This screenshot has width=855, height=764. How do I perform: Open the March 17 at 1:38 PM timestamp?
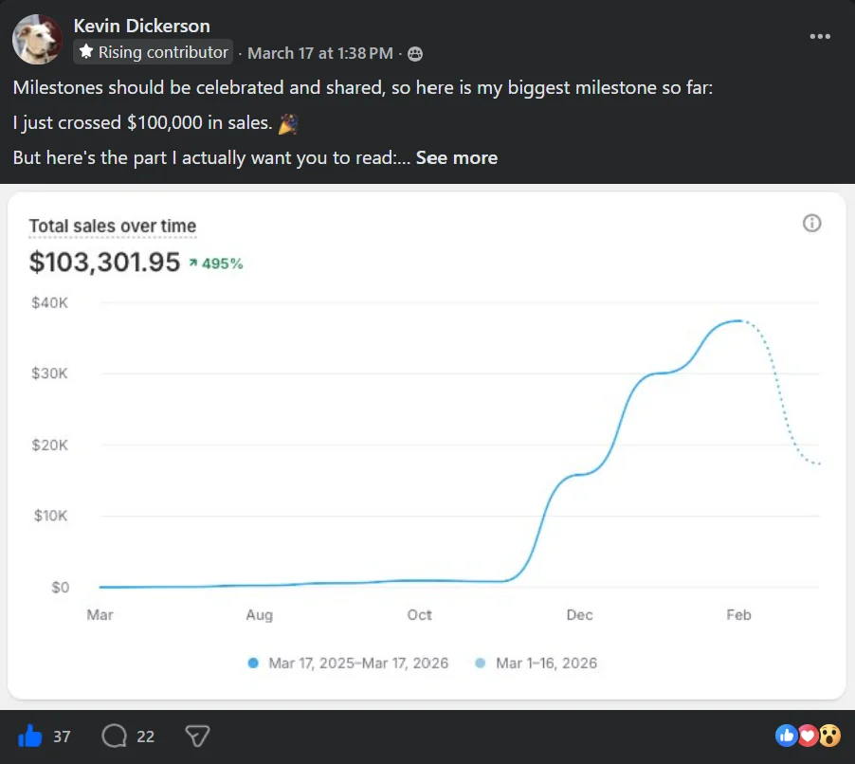coord(320,53)
